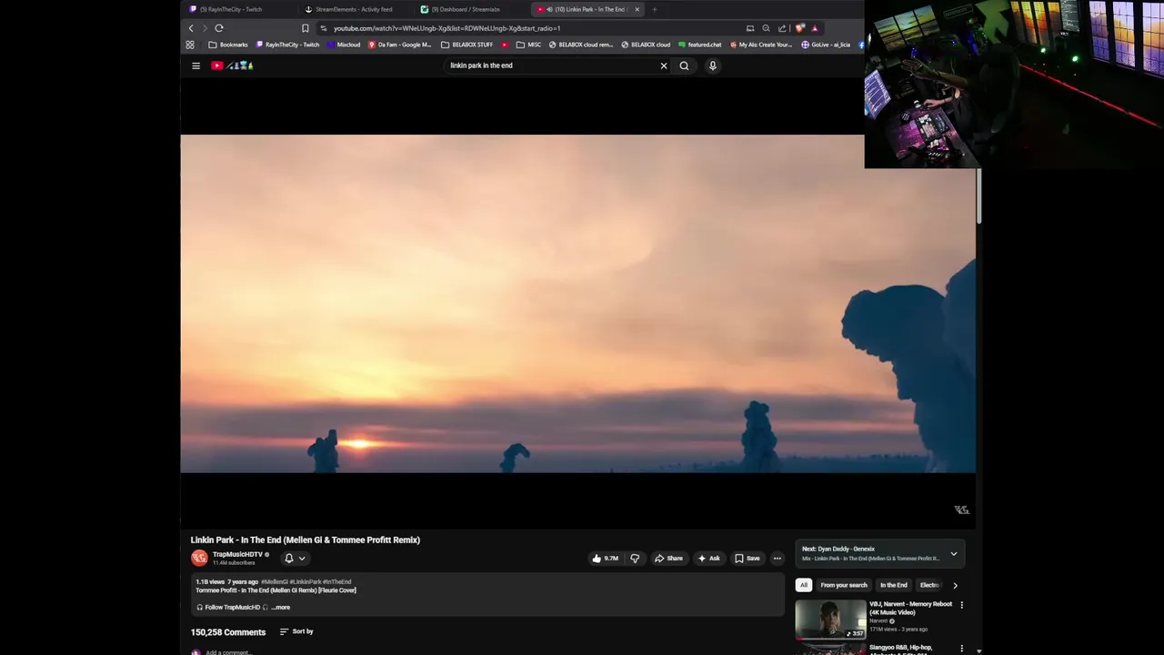Image resolution: width=1164 pixels, height=655 pixels.
Task: Run search with the magnifier button
Action: (684, 65)
